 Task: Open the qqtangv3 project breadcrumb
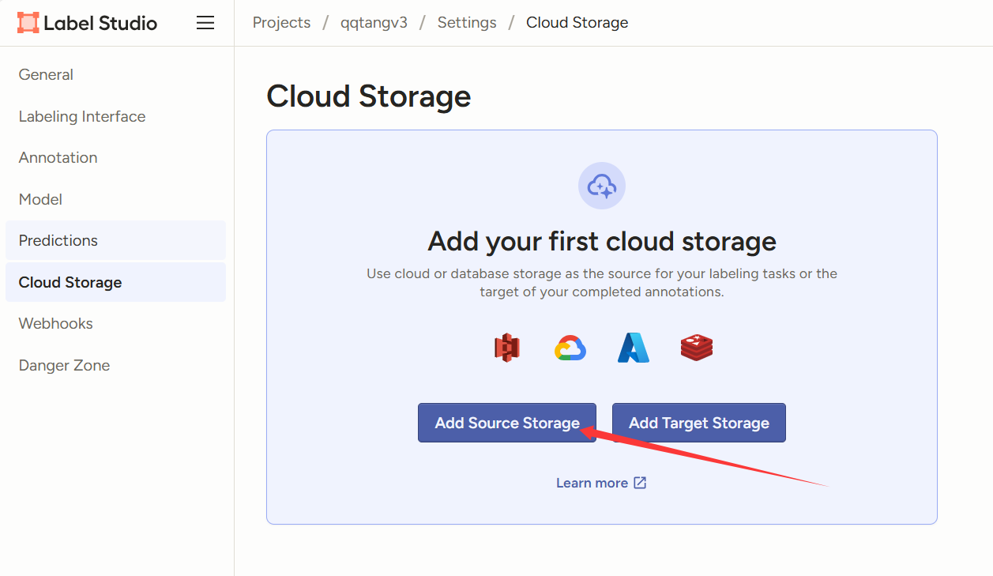(374, 23)
